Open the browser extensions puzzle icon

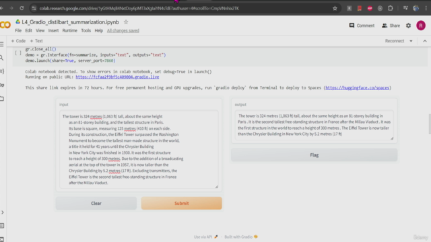point(391,8)
